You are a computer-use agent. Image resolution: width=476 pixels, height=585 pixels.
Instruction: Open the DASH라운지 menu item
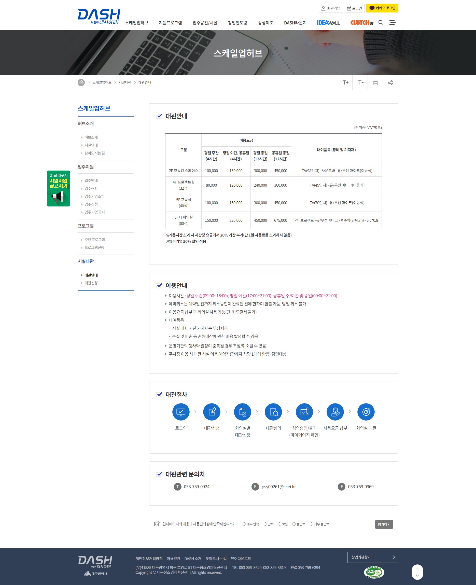[x=296, y=23]
